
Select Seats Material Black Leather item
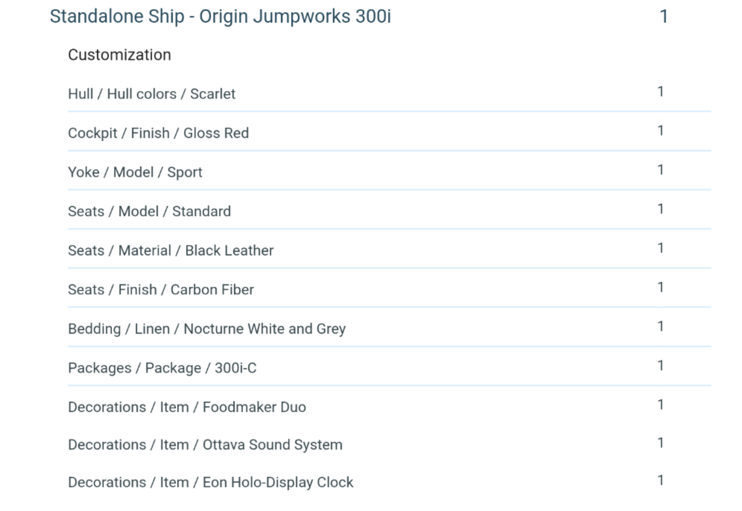[x=171, y=251]
